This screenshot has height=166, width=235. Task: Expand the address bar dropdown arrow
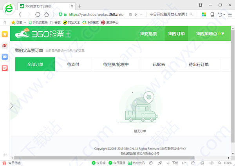[x=141, y=14]
